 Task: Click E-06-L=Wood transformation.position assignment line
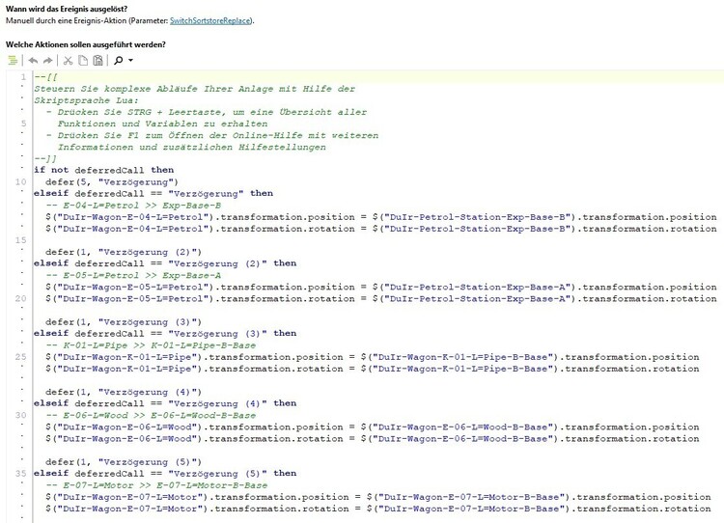373,427
